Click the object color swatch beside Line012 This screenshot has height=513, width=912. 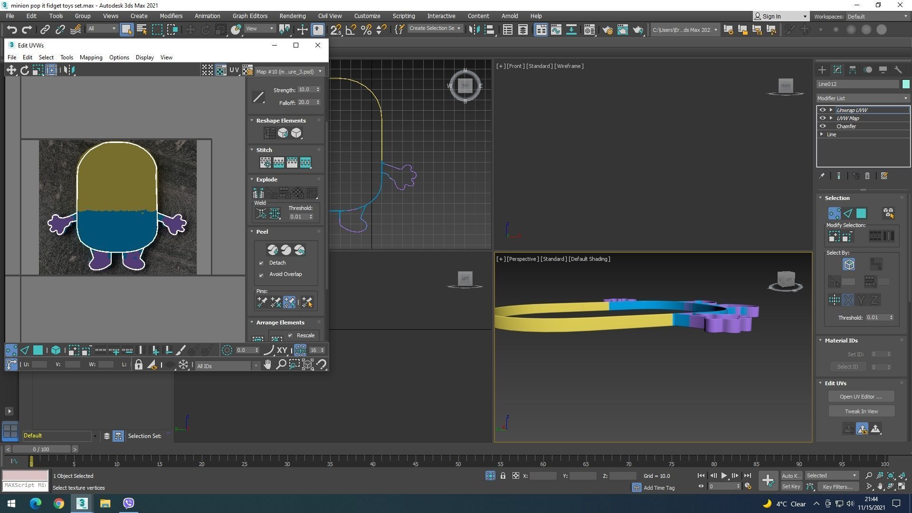905,84
